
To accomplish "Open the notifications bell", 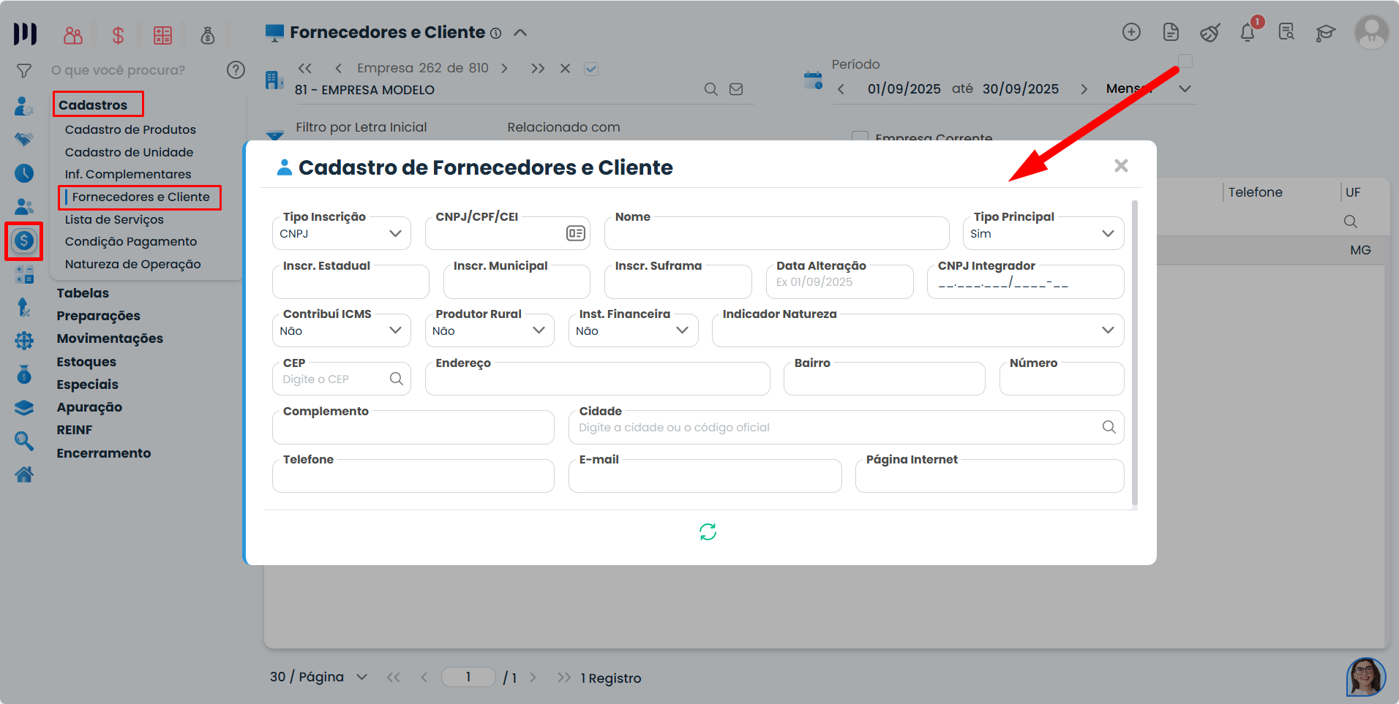I will click(1248, 32).
